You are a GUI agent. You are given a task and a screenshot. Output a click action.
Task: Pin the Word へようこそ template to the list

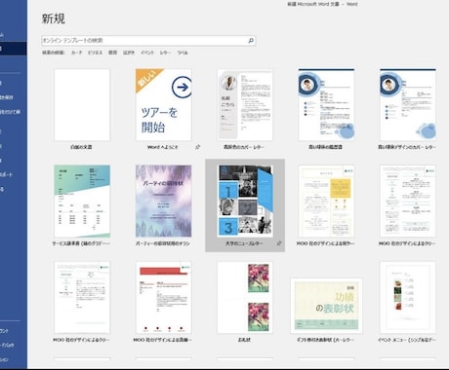pyautogui.click(x=197, y=147)
